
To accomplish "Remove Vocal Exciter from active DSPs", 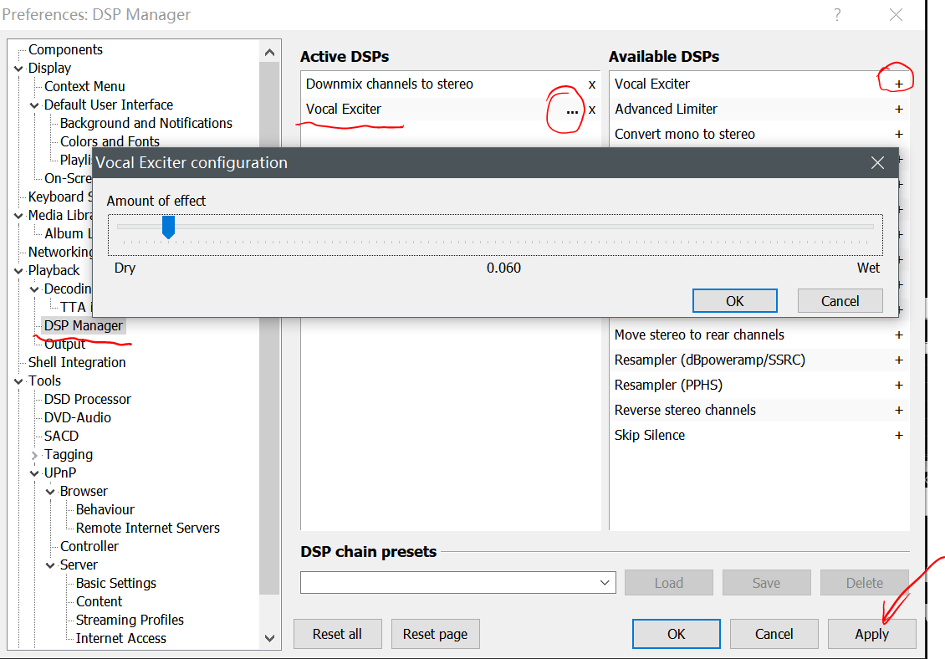I will pos(592,110).
